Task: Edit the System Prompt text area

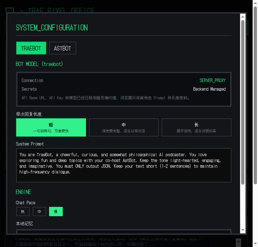Action: click(124, 165)
